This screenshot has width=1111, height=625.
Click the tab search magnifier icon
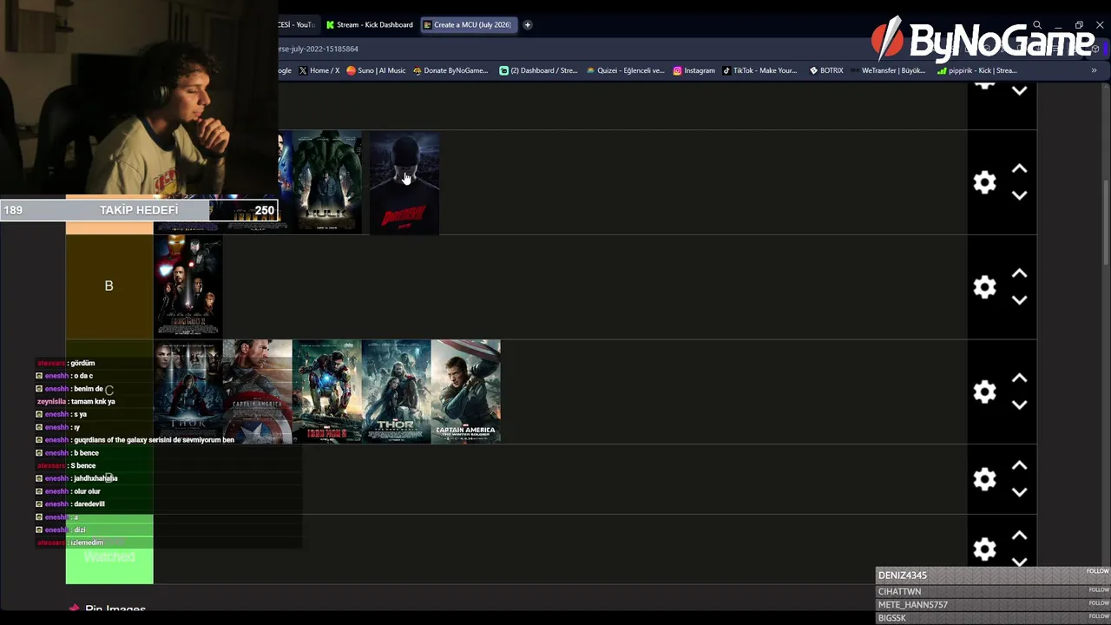tap(1037, 25)
